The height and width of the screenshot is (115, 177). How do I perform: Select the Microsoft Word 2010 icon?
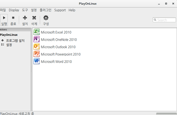point(36,61)
